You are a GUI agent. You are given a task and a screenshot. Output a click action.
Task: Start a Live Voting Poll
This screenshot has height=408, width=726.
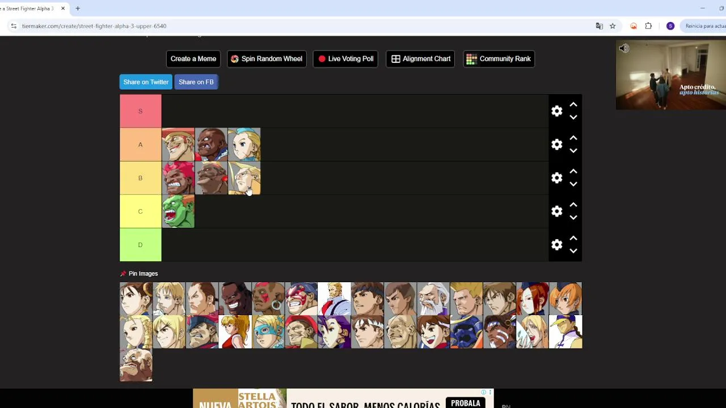click(x=346, y=59)
